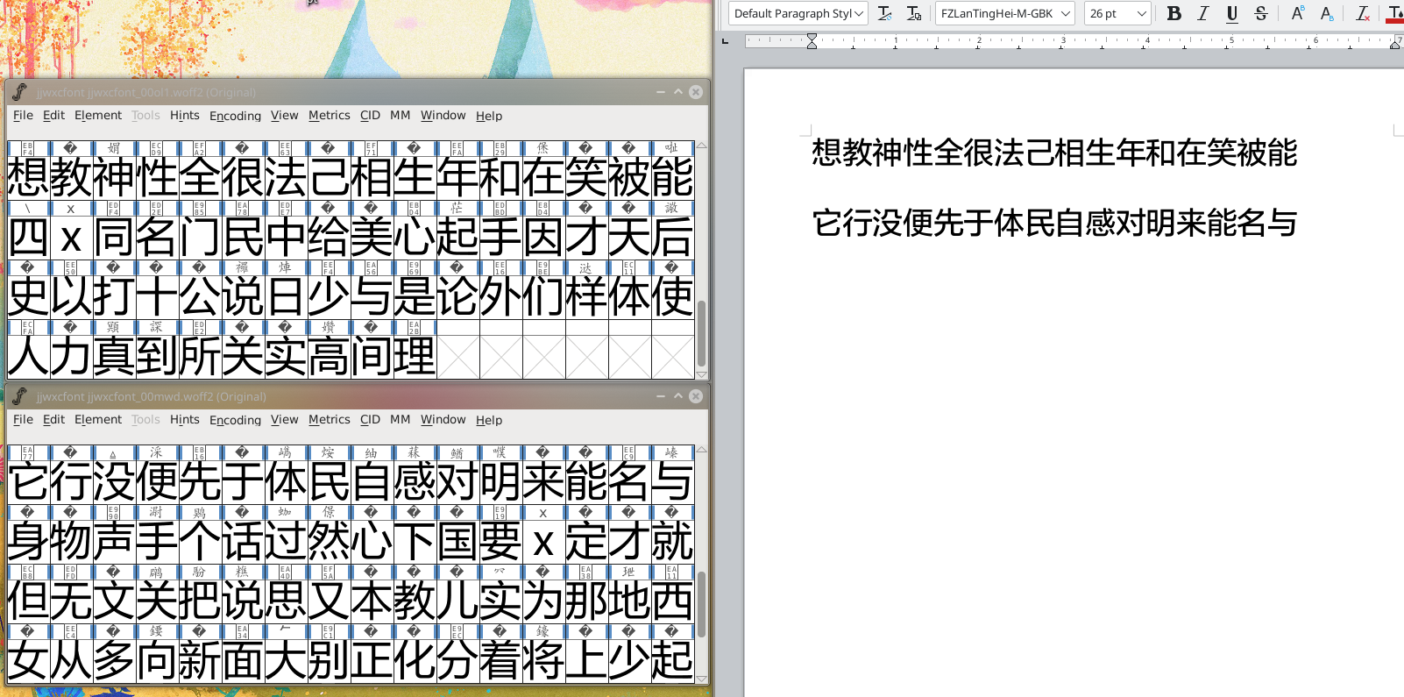Apply strikethrough to the text
Screen dimensions: 1404x697
click(1260, 13)
